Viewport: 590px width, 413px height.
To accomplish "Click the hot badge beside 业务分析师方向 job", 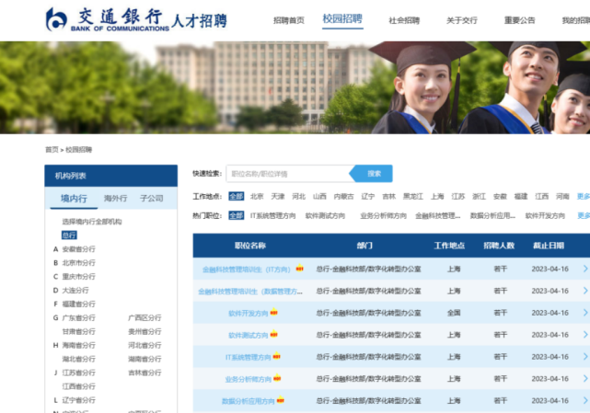I will (277, 379).
